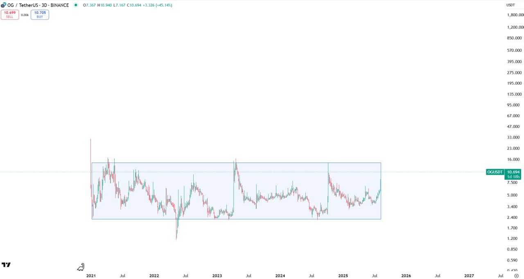Click the OGUSDT price line label
The width and height of the screenshot is (524, 279).
(495, 172)
